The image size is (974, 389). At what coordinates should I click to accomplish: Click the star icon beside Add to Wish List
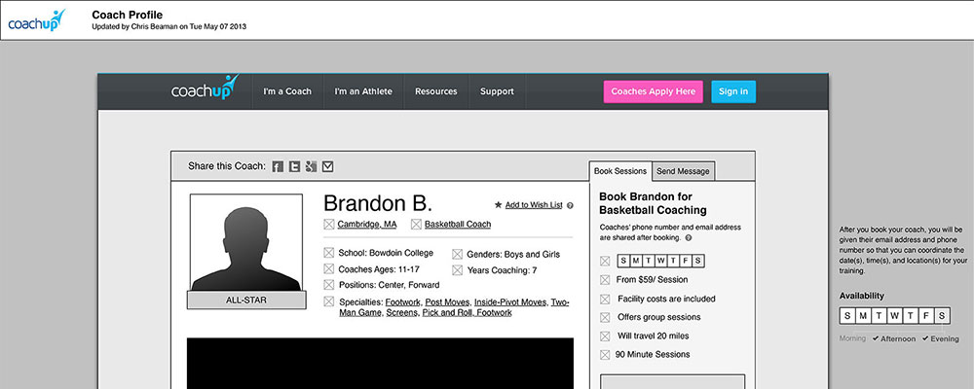pyautogui.click(x=499, y=205)
